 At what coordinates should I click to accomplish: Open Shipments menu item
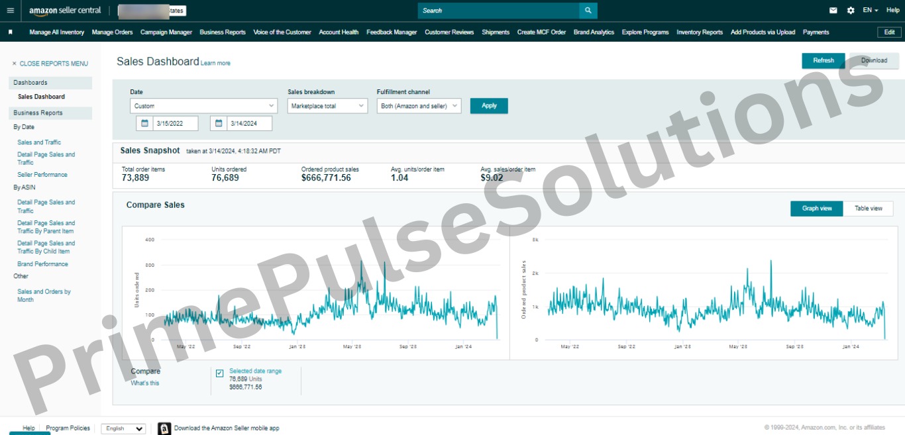click(x=496, y=32)
